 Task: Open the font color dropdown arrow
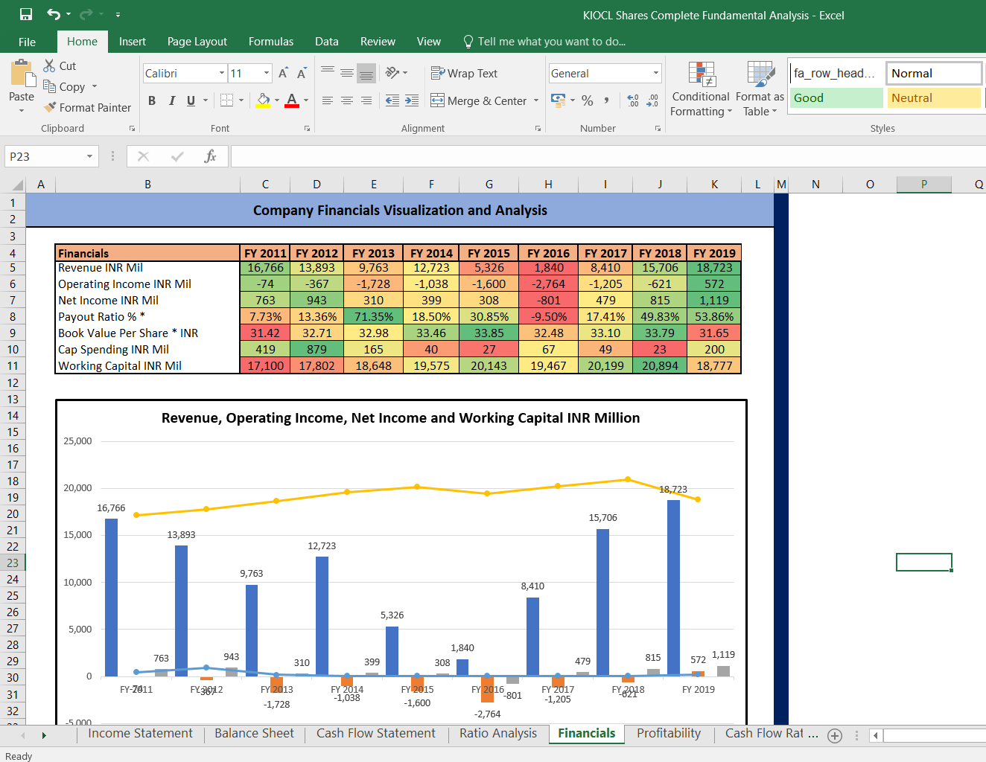(x=305, y=100)
